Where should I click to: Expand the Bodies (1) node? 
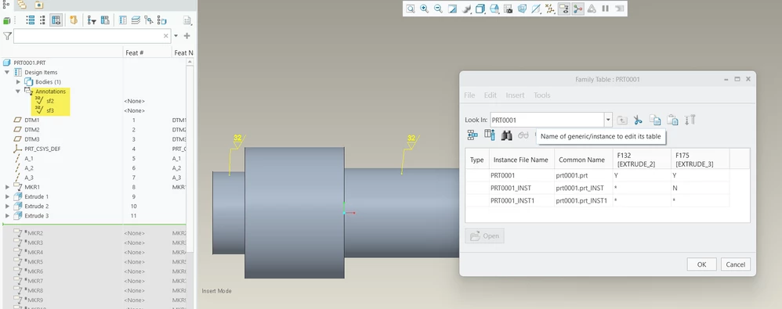point(19,81)
